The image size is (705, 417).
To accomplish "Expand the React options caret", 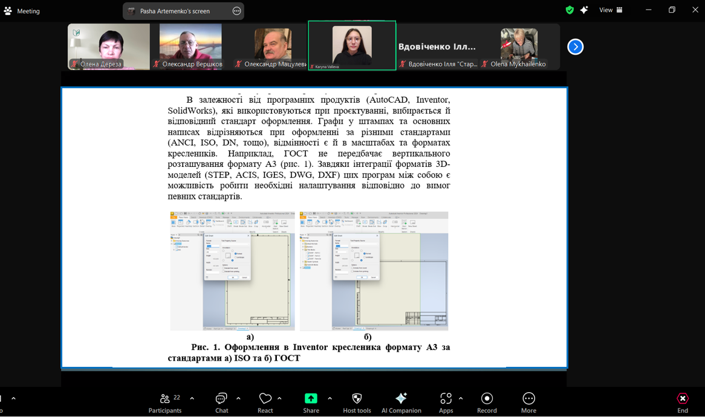I will click(x=279, y=398).
